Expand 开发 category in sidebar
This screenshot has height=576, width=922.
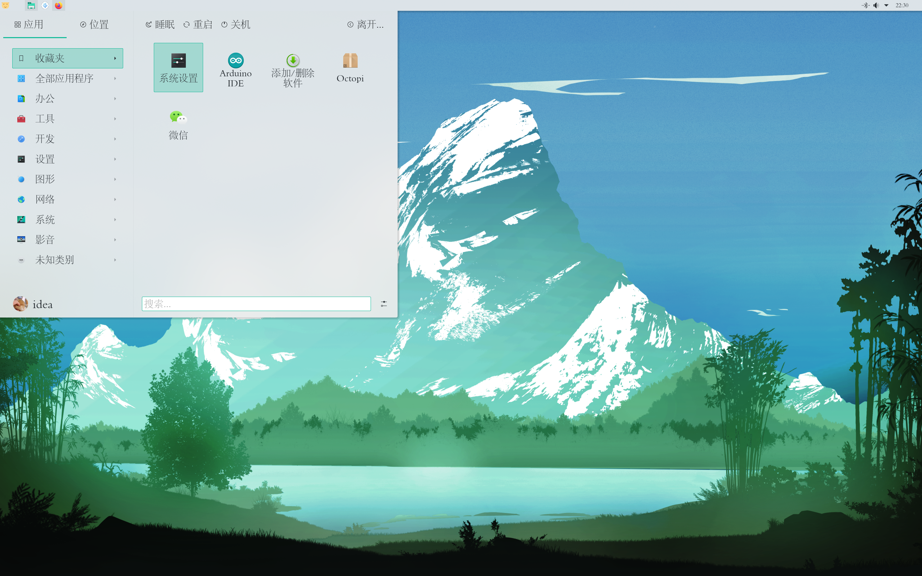pos(66,139)
